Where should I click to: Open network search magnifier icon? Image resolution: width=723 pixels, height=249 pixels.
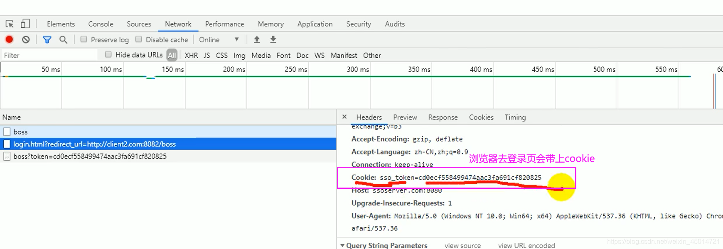pos(63,39)
